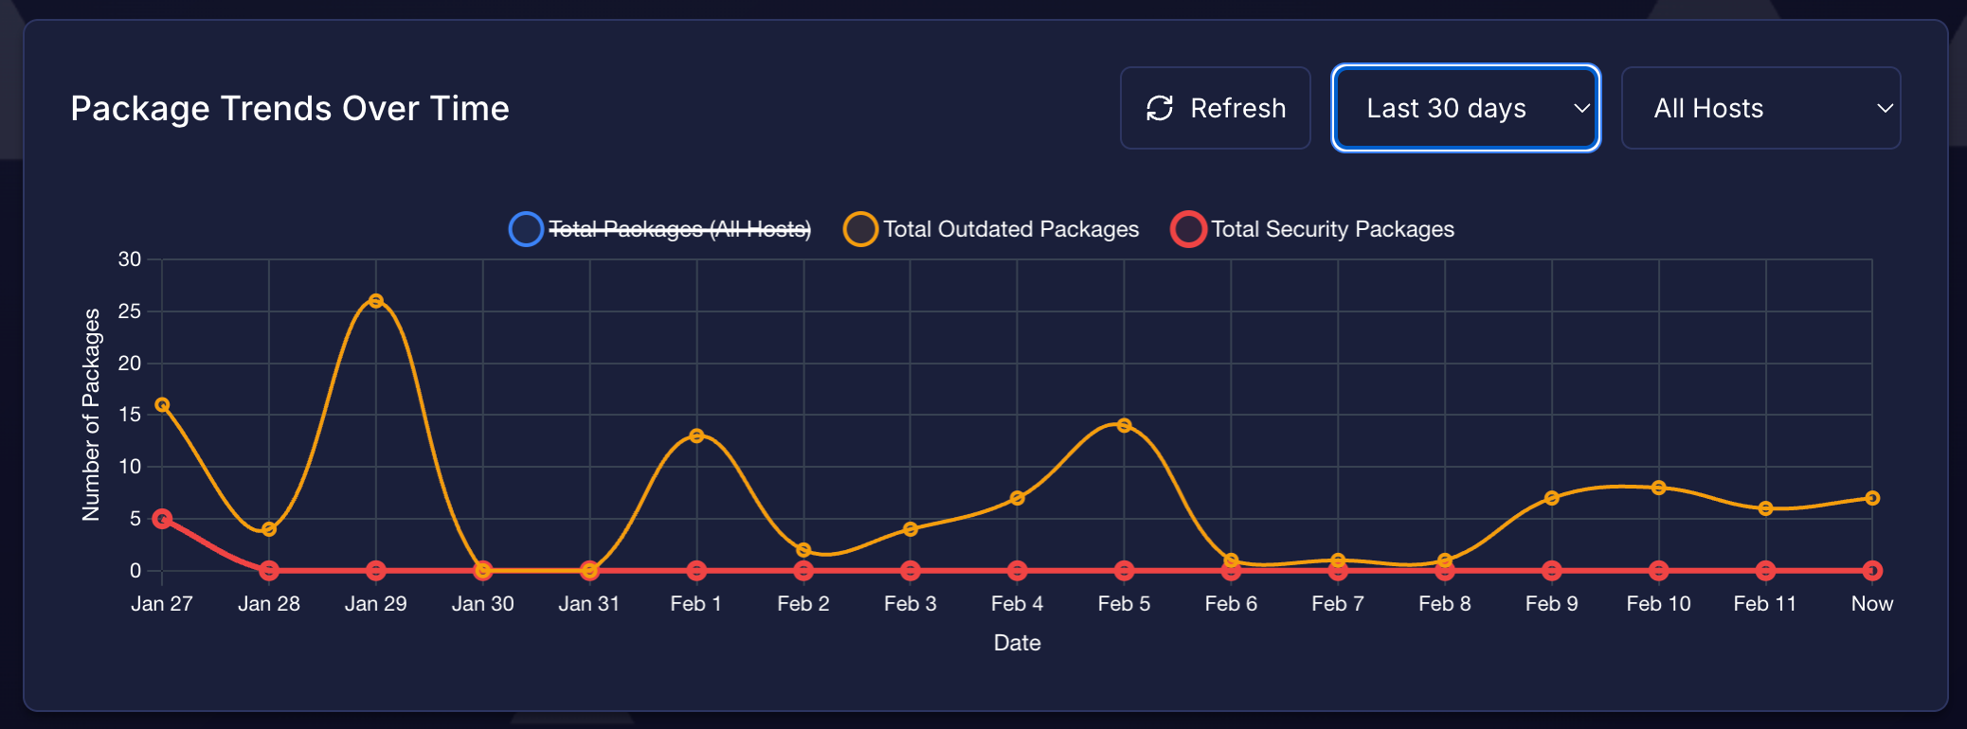Screen dimensions: 1967x729
Task: Click the Jan 29 outdated packages peak point
Action: pos(376,301)
